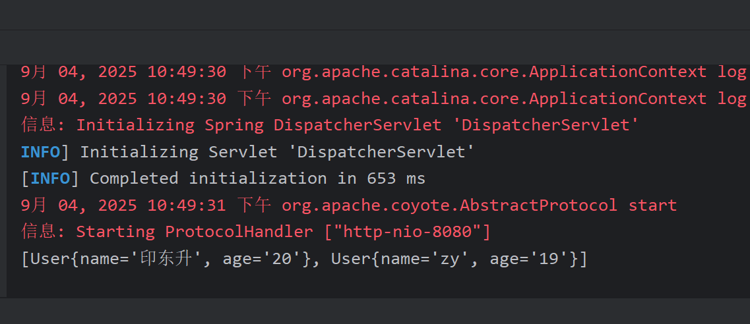Click the AbstractProtocol start log line
750x324 pixels.
349,205
